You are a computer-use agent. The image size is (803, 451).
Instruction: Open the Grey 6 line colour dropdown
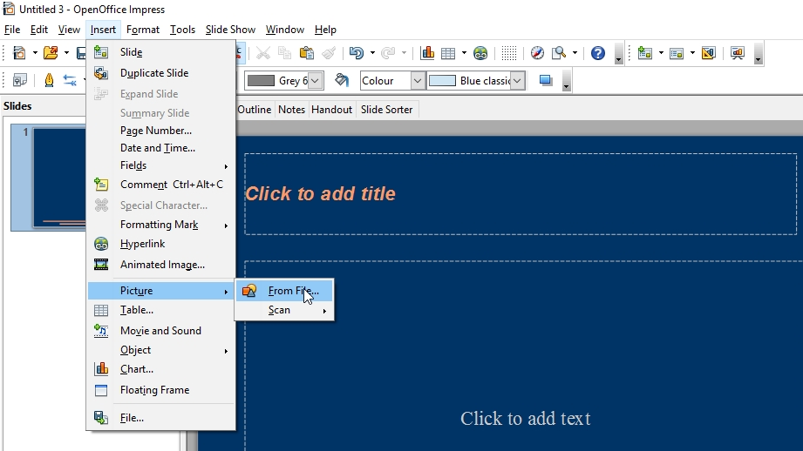tap(315, 81)
